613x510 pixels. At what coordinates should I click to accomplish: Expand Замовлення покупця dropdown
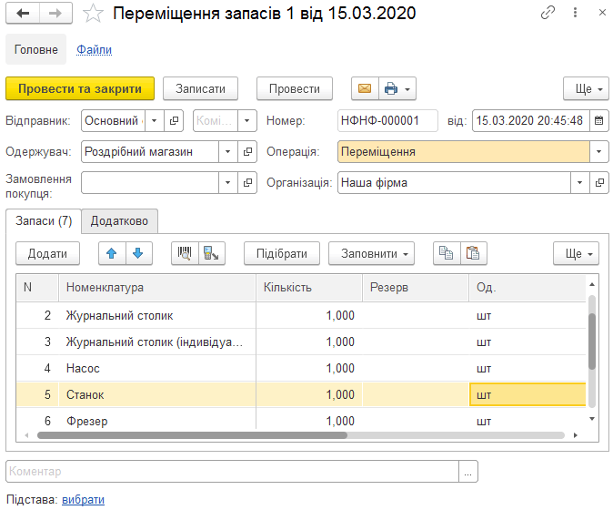point(228,182)
